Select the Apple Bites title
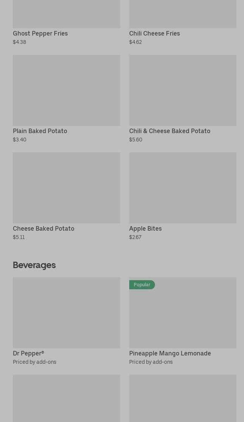The height and width of the screenshot is (422, 244). 145,228
